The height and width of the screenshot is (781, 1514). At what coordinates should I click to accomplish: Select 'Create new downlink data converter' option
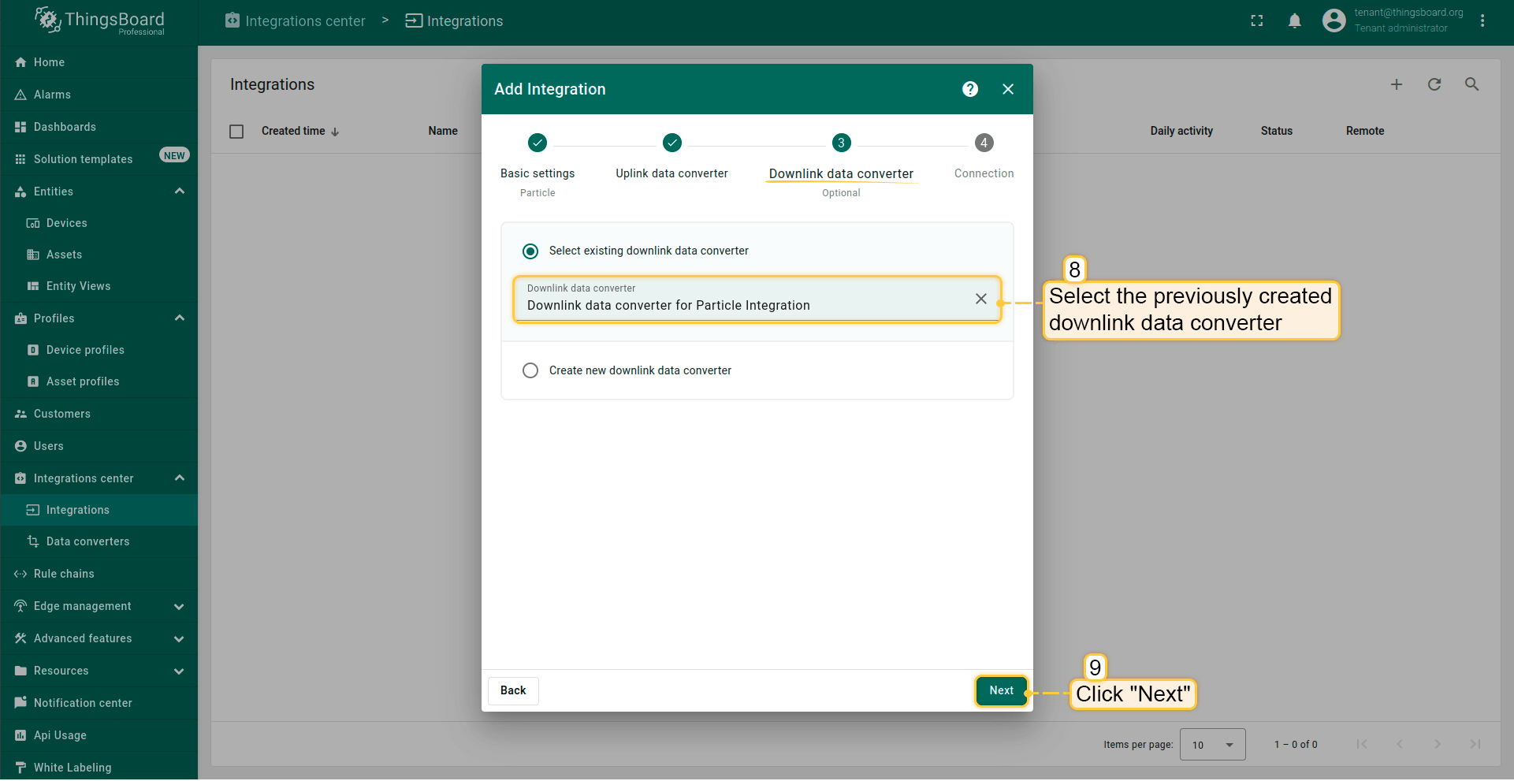[x=530, y=370]
